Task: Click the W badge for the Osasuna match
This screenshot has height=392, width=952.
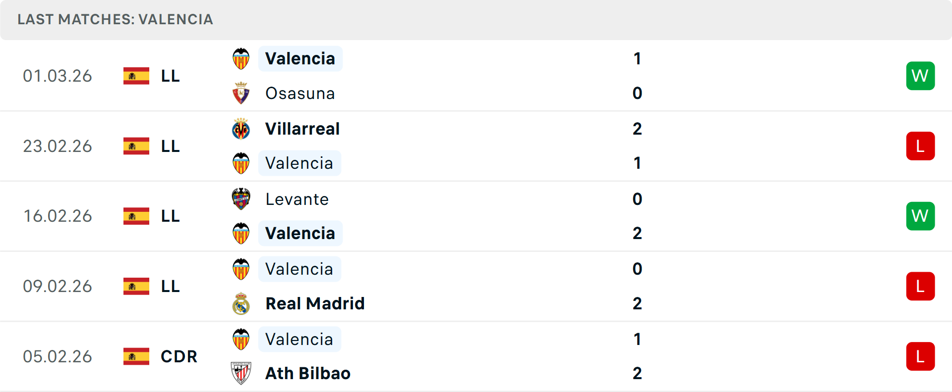Action: [920, 76]
